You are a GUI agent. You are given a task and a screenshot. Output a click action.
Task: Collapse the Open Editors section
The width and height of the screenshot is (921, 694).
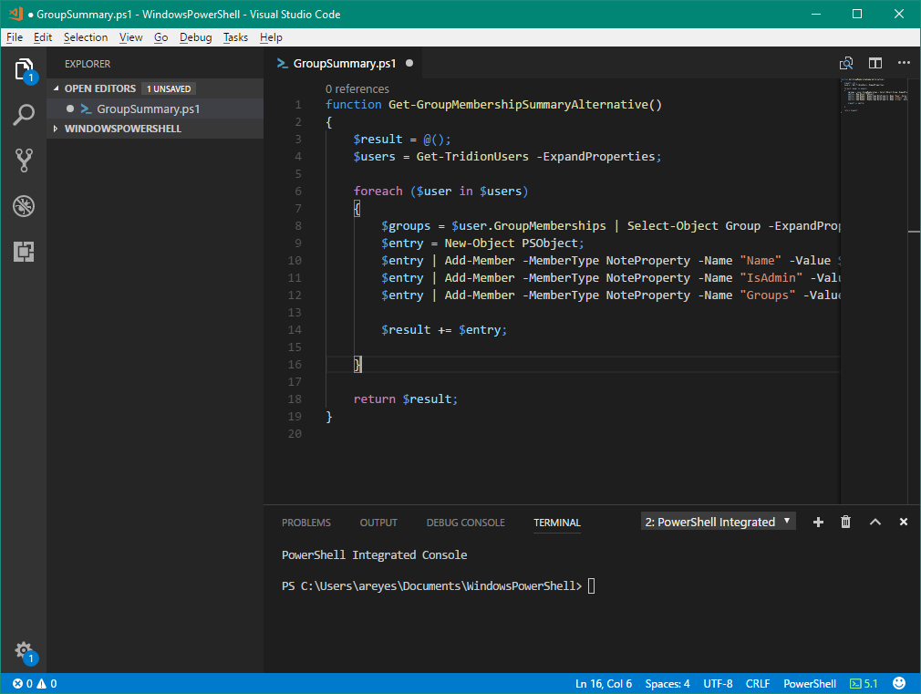click(x=99, y=88)
